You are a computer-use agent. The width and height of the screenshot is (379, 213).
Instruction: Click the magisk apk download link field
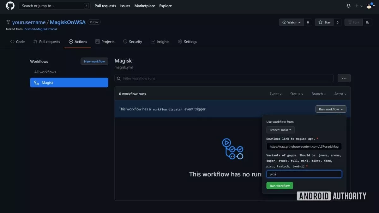(304, 146)
